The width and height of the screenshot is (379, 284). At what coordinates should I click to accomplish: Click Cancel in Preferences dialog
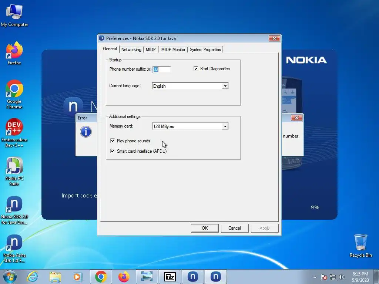[x=234, y=228]
